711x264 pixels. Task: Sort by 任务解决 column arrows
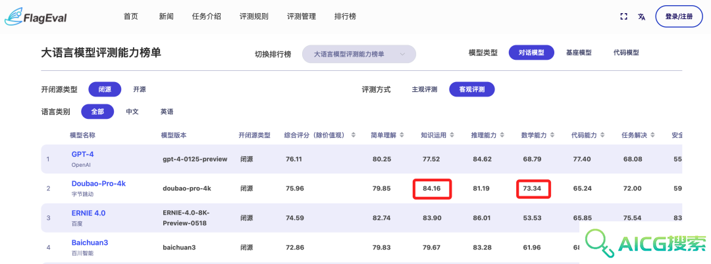pos(653,135)
